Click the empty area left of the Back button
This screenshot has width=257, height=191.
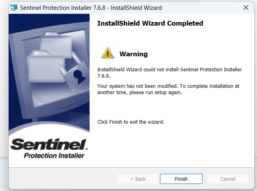(63, 179)
